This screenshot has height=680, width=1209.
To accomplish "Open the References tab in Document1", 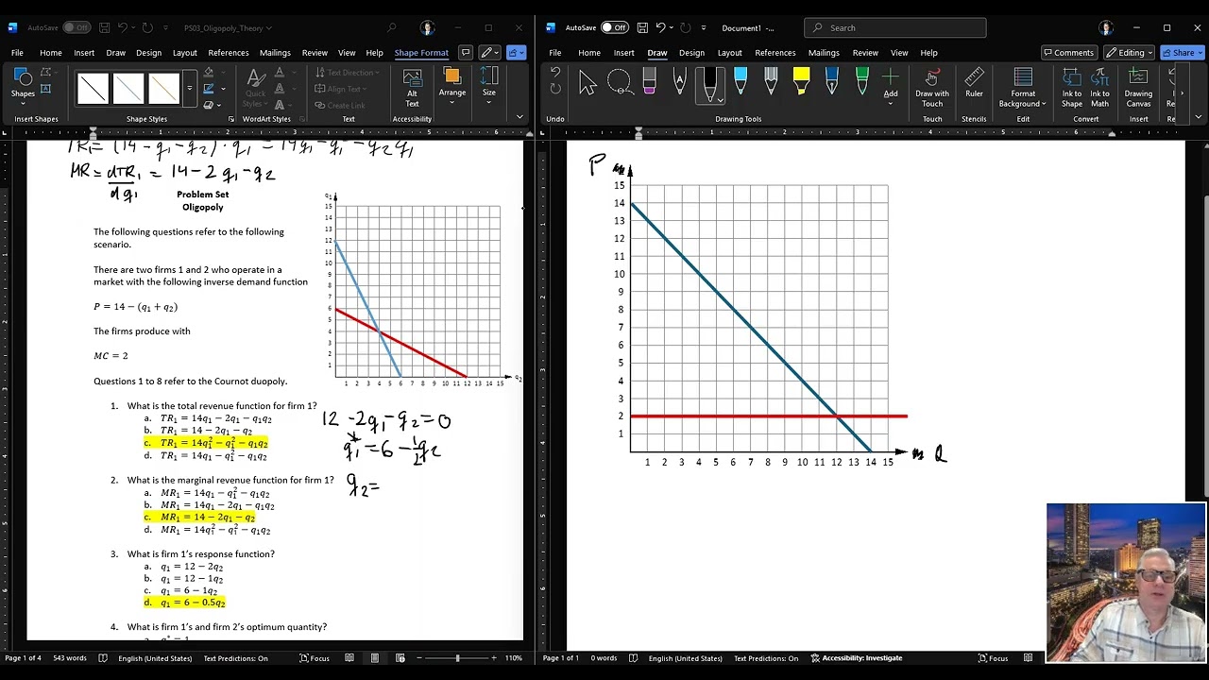I will [x=775, y=53].
